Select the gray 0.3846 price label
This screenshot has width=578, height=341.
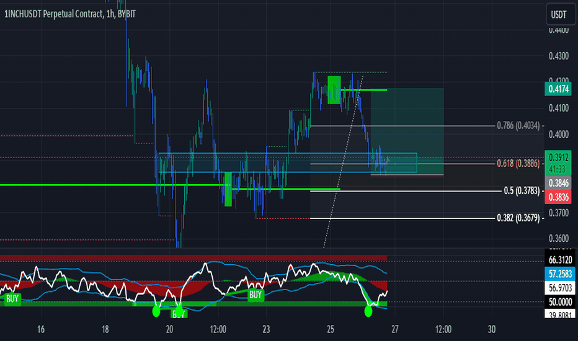[558, 183]
